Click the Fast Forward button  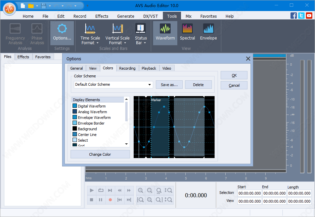tap(129, 190)
